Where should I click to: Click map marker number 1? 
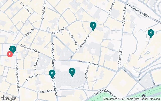(x=13, y=50)
